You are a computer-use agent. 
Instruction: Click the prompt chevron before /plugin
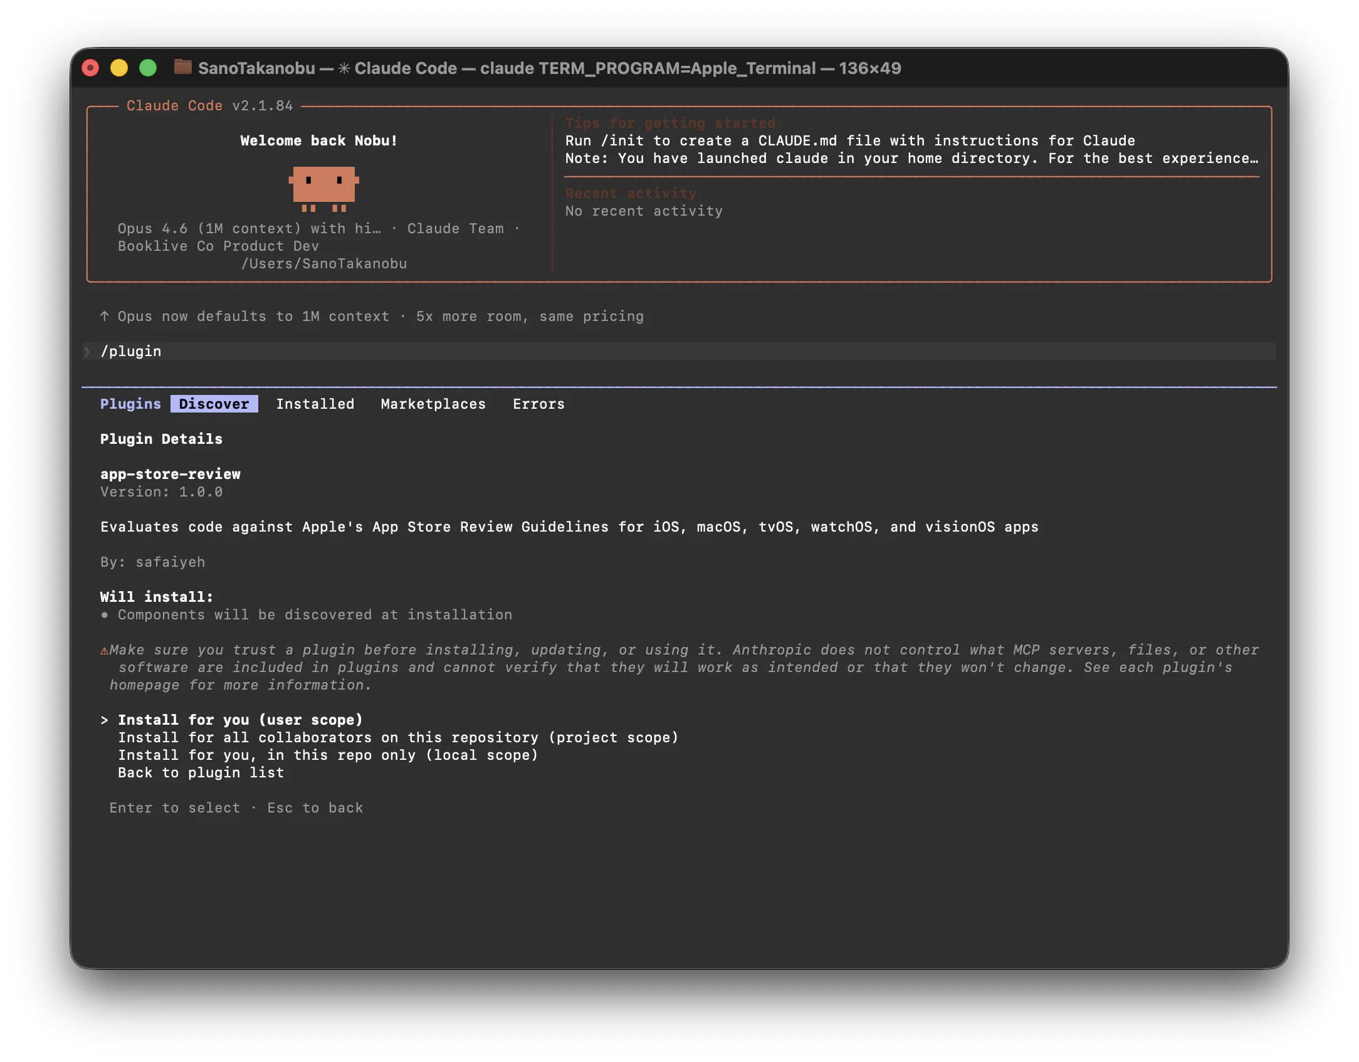pyautogui.click(x=87, y=352)
